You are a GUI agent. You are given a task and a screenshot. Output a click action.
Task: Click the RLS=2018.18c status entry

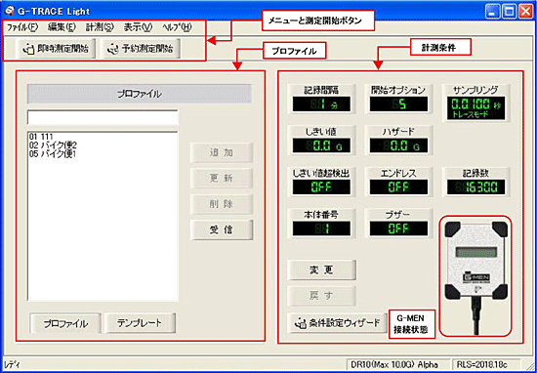point(486,364)
